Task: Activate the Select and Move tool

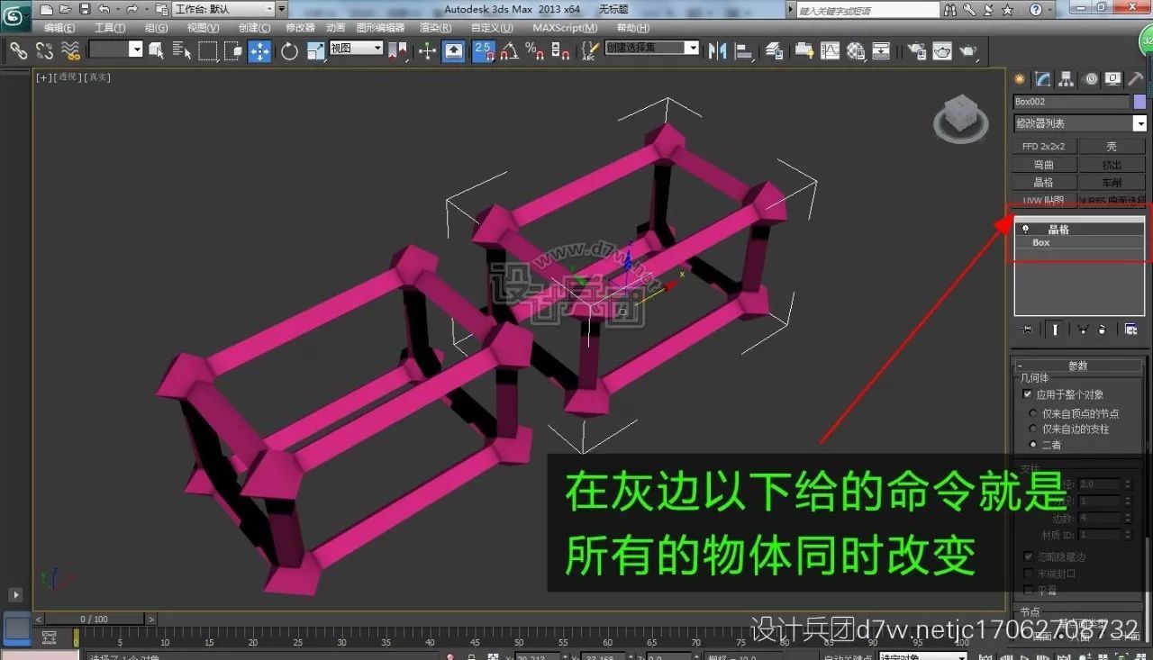Action: (259, 50)
